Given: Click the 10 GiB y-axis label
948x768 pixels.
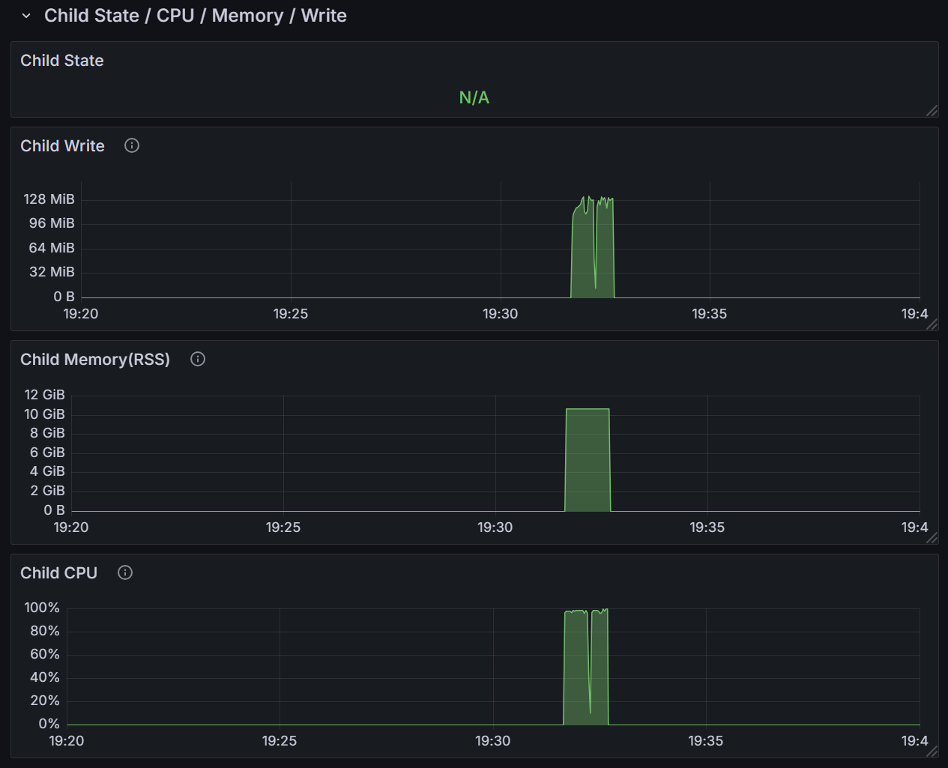Looking at the screenshot, I should (x=44, y=414).
